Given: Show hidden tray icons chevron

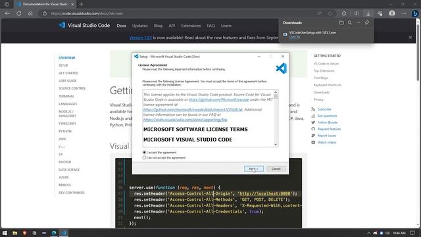Looking at the screenshot, I should 368,233.
